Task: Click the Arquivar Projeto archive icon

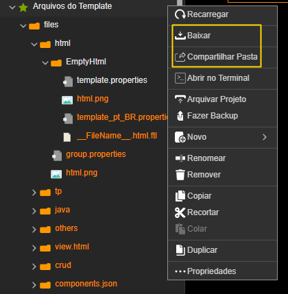Action: click(180, 99)
